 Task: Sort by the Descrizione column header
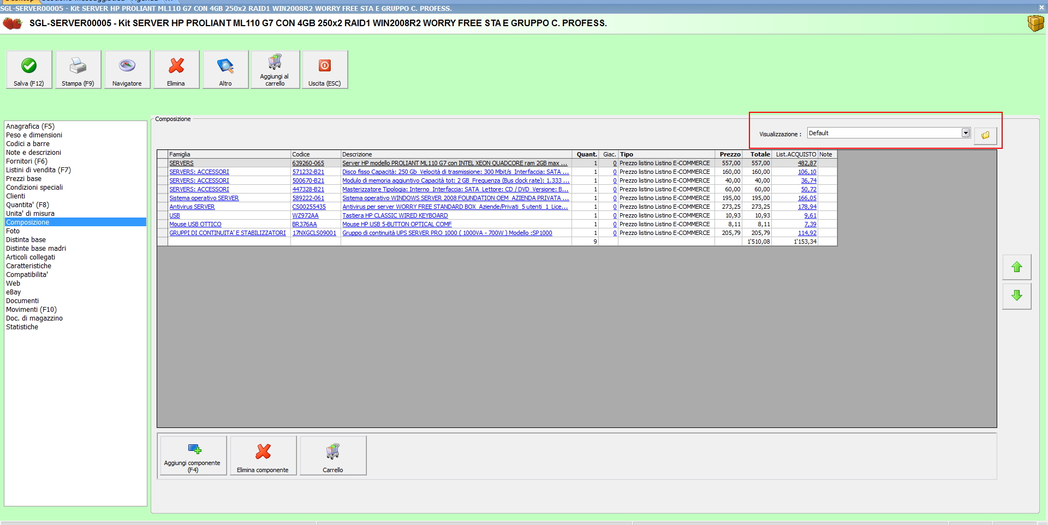pos(456,154)
